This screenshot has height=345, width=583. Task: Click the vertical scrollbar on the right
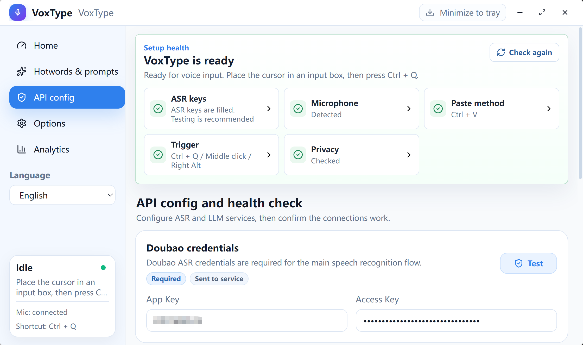click(x=580, y=103)
